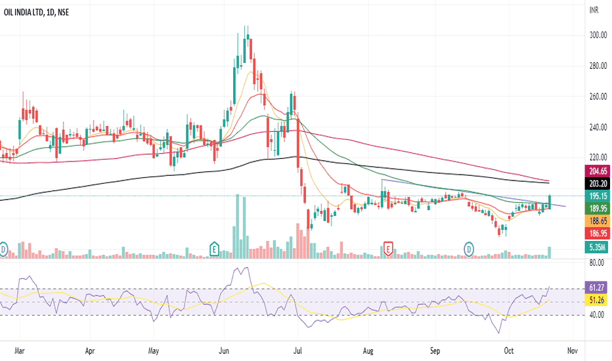The height and width of the screenshot is (361, 612).
Task: Click the red earnings E marker in August
Action: tap(387, 249)
